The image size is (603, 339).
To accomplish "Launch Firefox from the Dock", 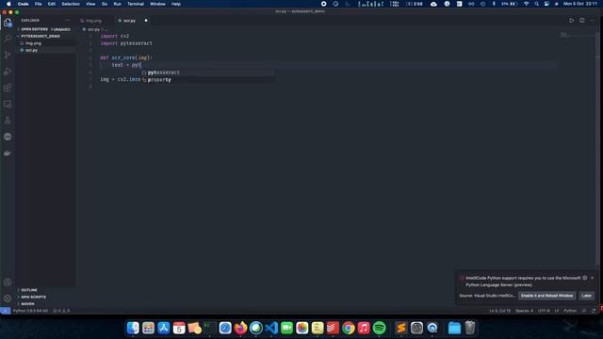I will coord(240,328).
